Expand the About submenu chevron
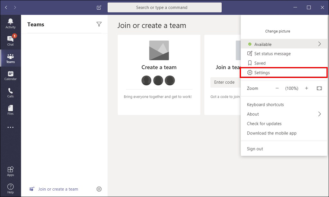Image resolution: width=329 pixels, height=197 pixels. [319, 114]
